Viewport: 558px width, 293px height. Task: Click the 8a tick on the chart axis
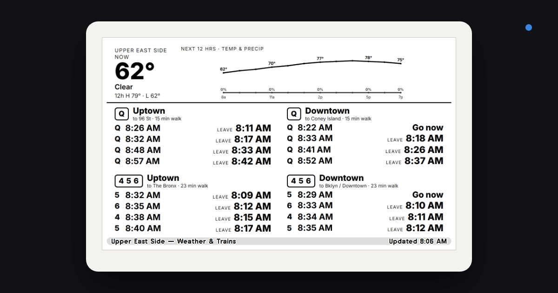coord(224,97)
